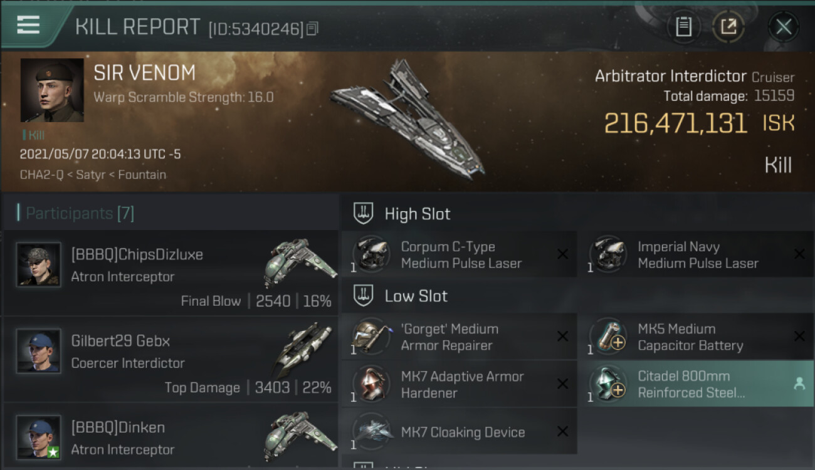Screen dimensions: 815x470
Task: Click the Imperial Navy Medium Pulse Laser icon
Action: [x=608, y=254]
